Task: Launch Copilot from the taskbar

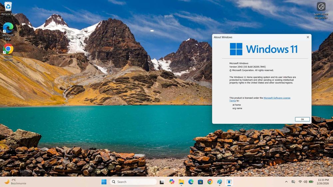Action: pyautogui.click(x=171, y=182)
